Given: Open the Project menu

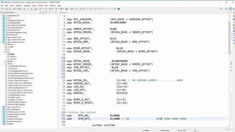Looking at the screenshot, I should tap(41, 5).
